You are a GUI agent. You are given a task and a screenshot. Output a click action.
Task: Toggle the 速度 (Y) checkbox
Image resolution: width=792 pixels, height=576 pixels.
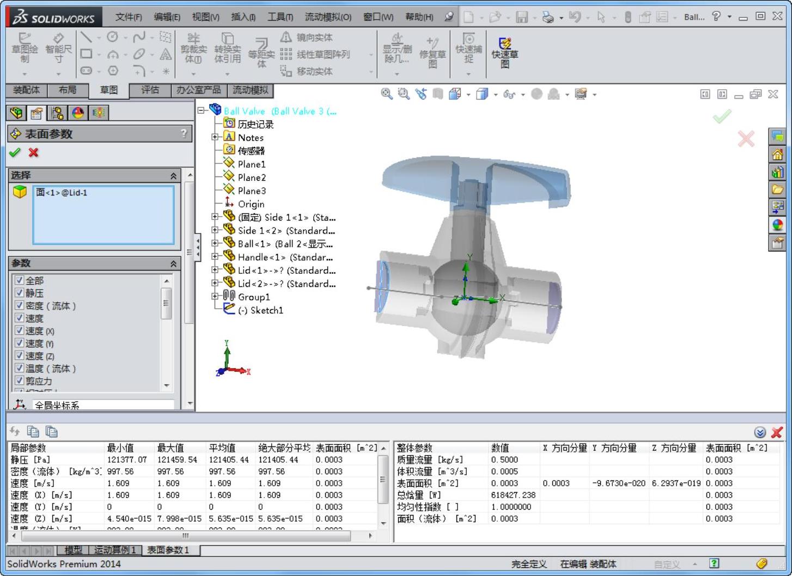point(19,342)
